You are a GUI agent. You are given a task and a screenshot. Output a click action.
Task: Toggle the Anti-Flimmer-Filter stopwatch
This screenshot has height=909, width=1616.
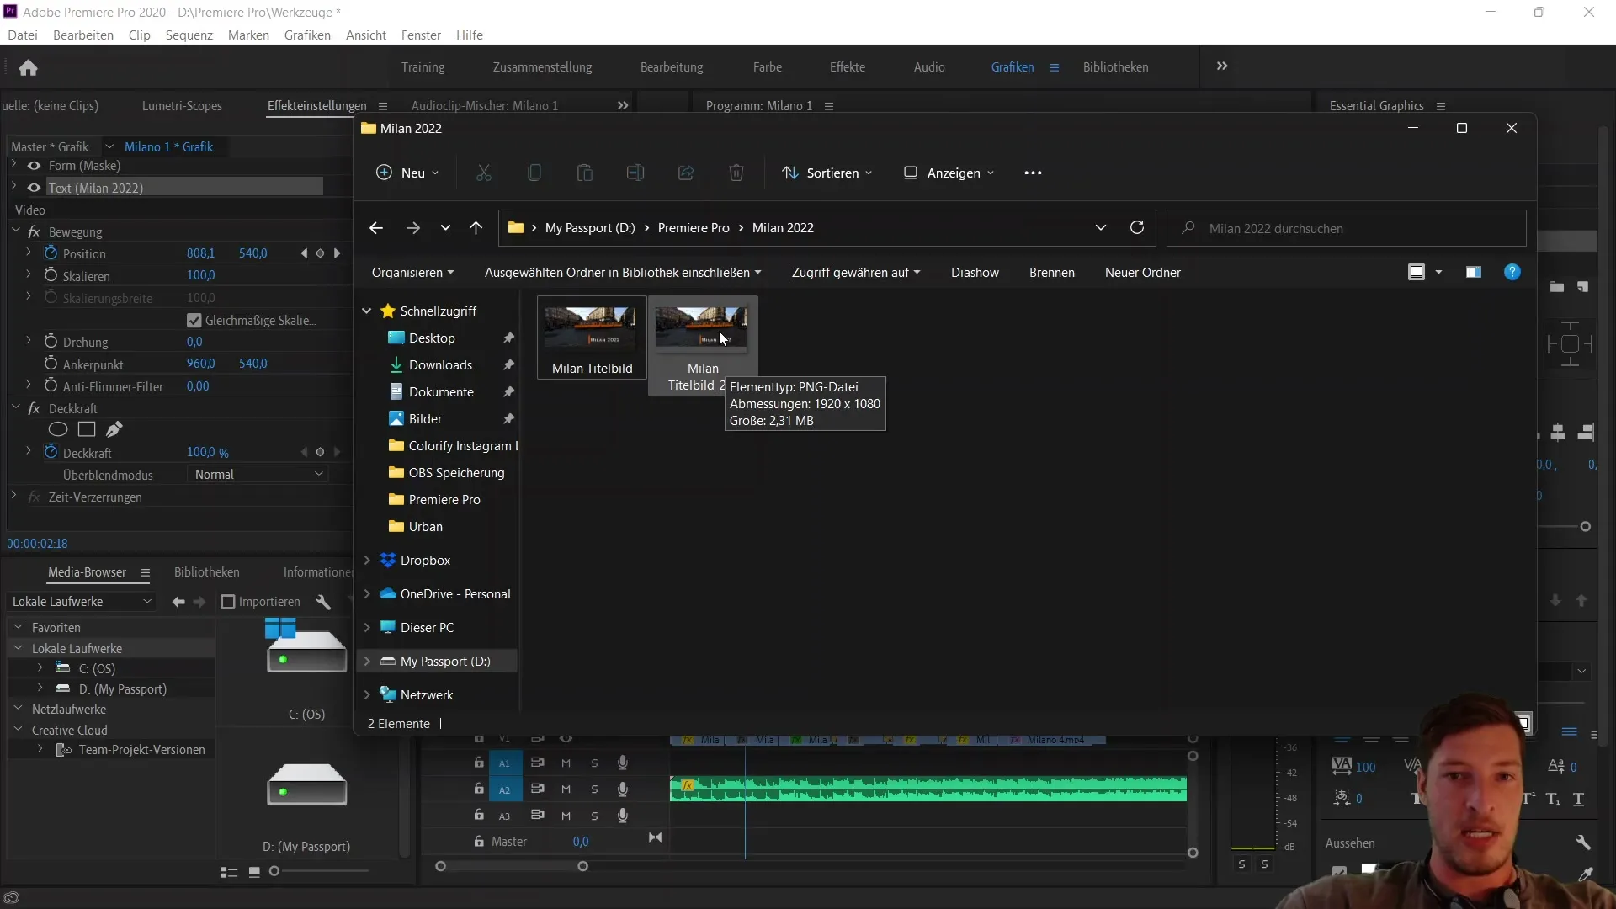pyautogui.click(x=50, y=385)
